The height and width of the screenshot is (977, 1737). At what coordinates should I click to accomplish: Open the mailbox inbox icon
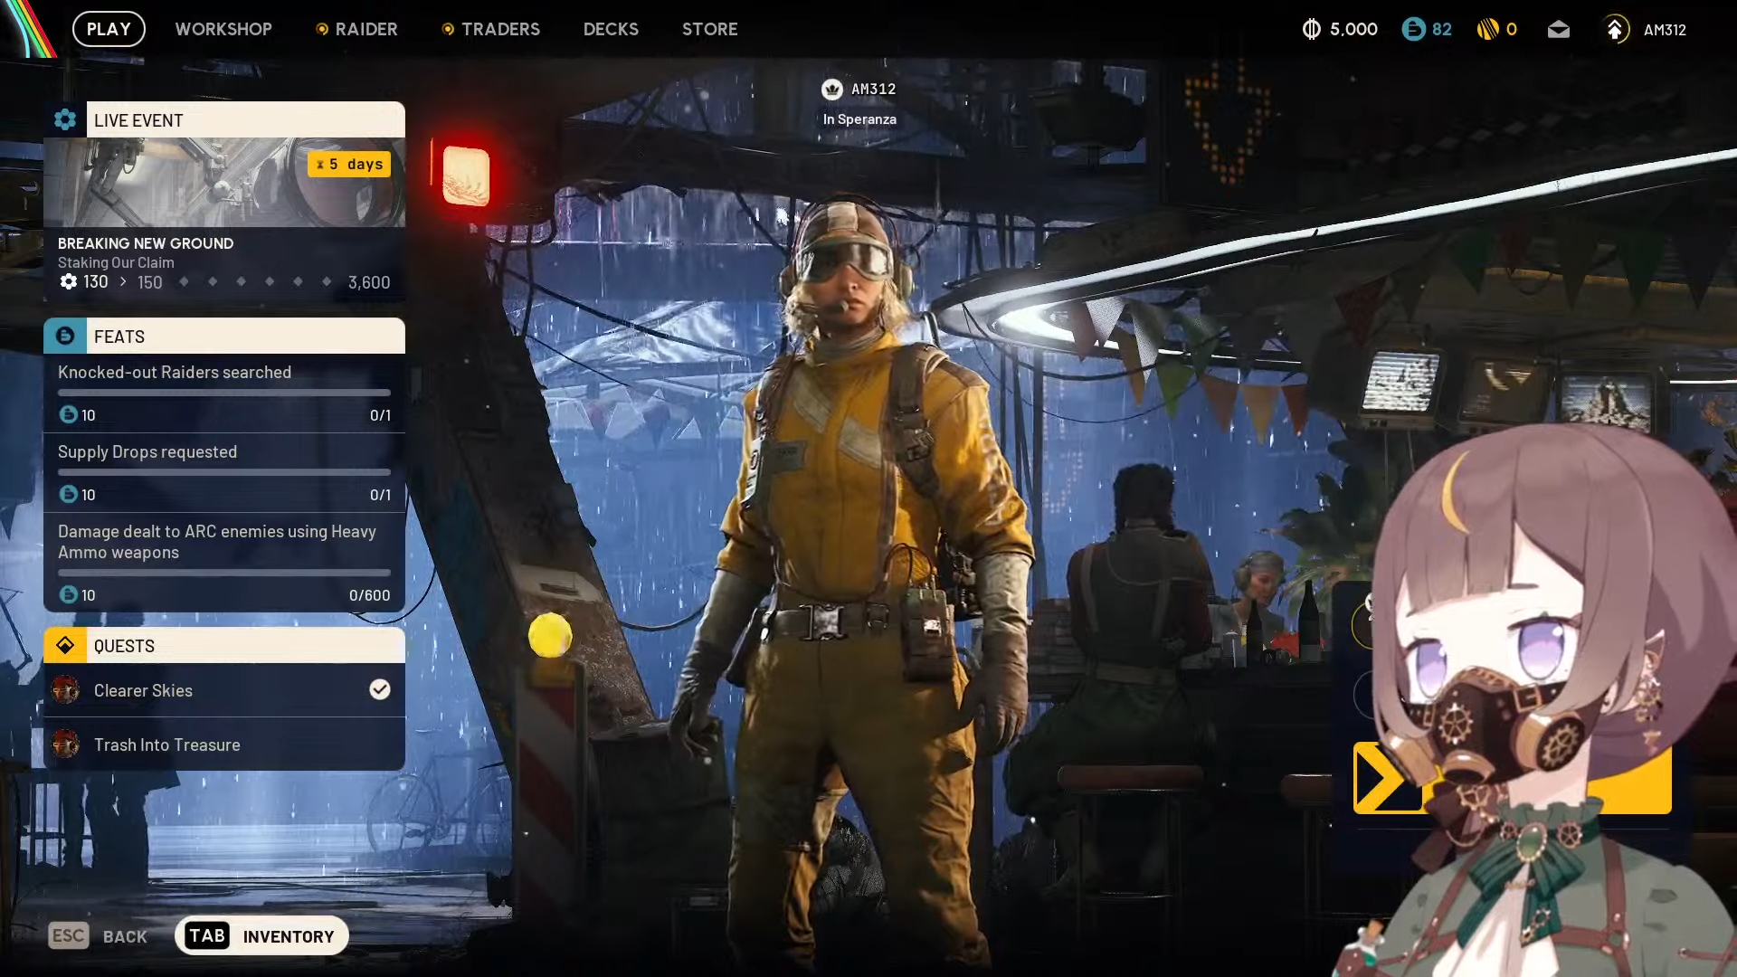(1558, 30)
